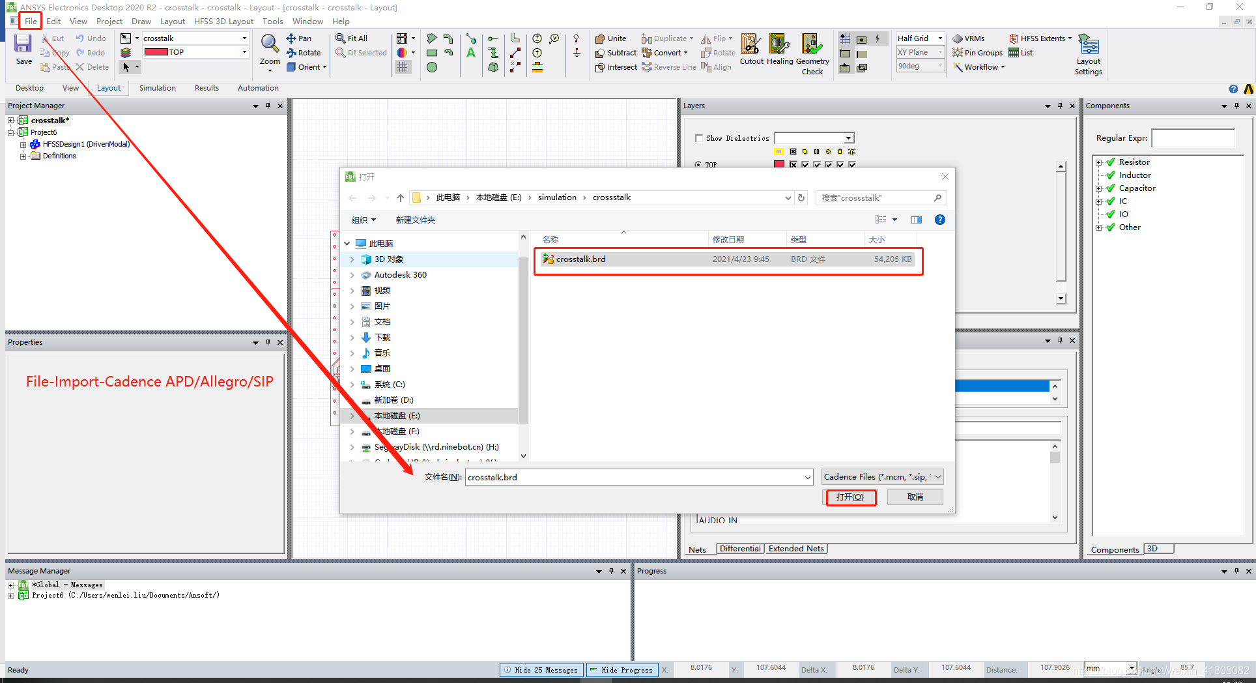1256x683 pixels.
Task: Select the Draw Circle tool
Action: click(431, 67)
